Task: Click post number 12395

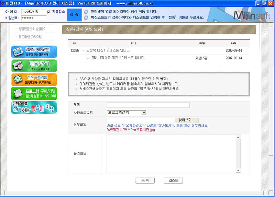Action: point(75,50)
